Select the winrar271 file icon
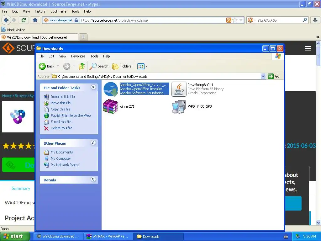321x241 pixels. [111, 106]
